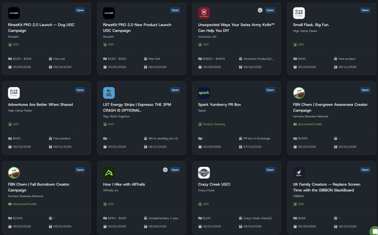
Task: Open RinseKit PRO 2.0 New Product Launch campaign
Action: pyautogui.click(x=137, y=28)
